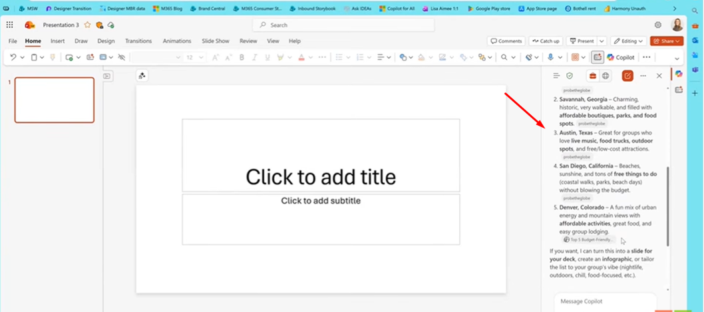Image resolution: width=704 pixels, height=312 pixels.
Task: Expand the Present button dropdown arrow
Action: point(602,41)
